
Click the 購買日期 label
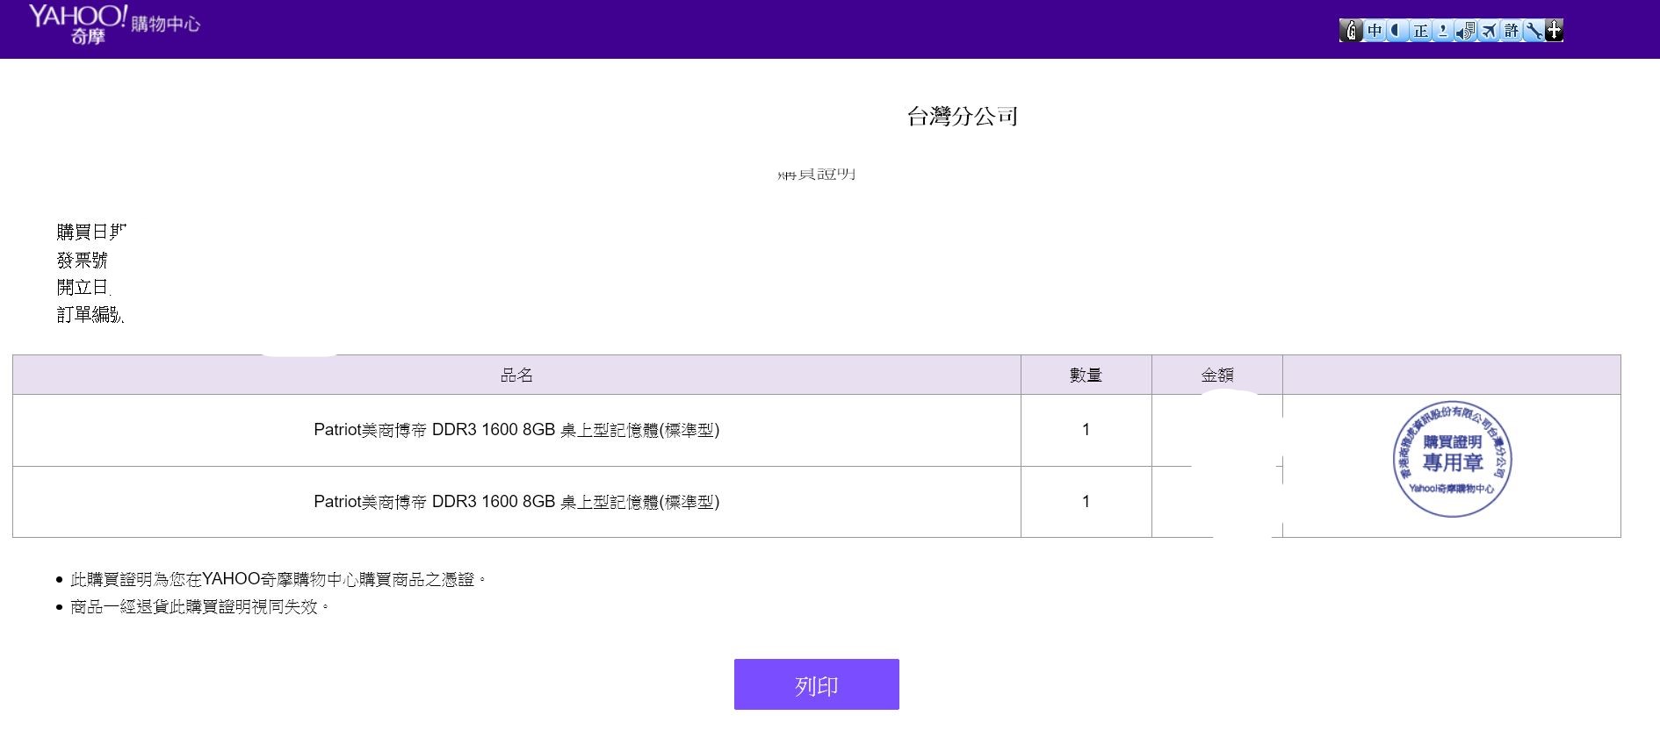[91, 232]
